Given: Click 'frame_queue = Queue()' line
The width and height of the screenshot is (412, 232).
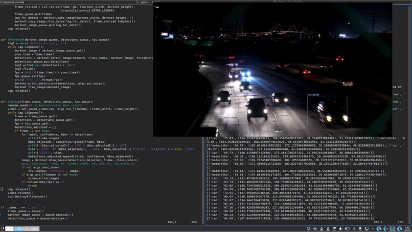Looking at the screenshot, I should coord(26,211).
